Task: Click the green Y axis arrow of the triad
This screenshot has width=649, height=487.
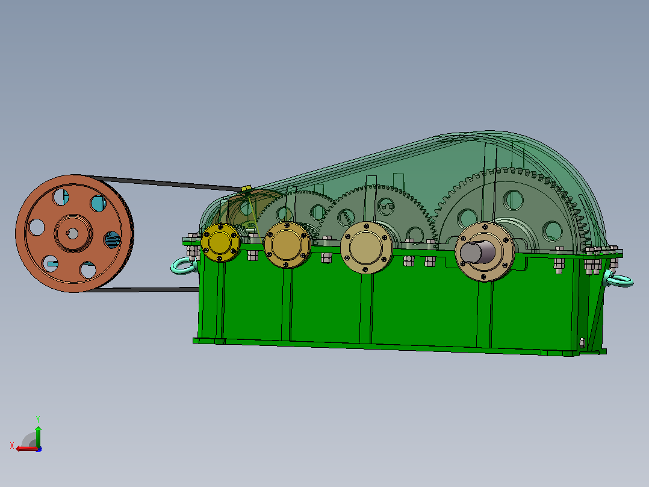Action: tap(38, 436)
